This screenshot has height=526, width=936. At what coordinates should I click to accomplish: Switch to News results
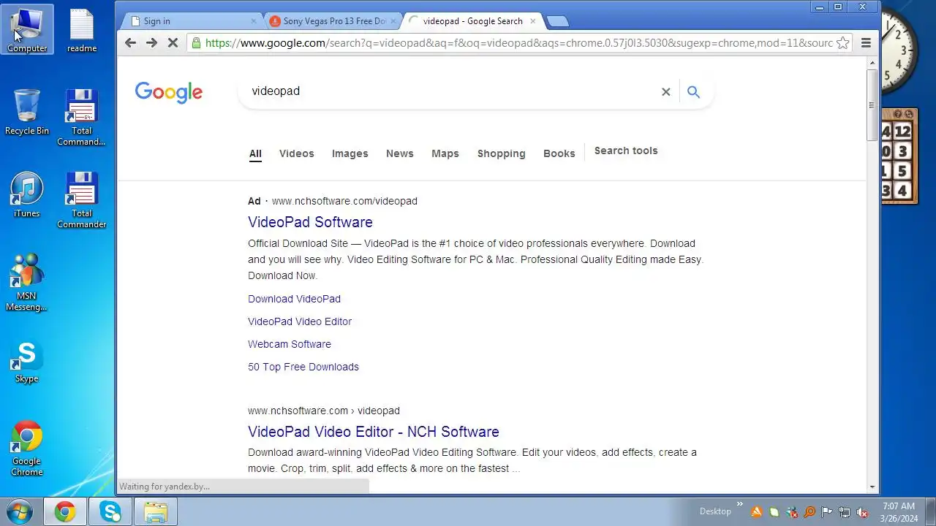[x=399, y=153]
